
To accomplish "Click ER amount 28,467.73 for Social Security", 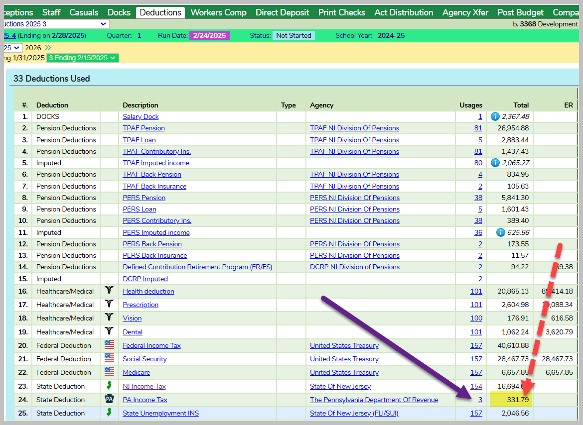I will point(557,359).
